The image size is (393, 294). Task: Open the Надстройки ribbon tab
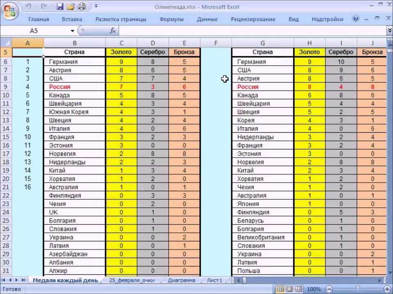coord(327,19)
